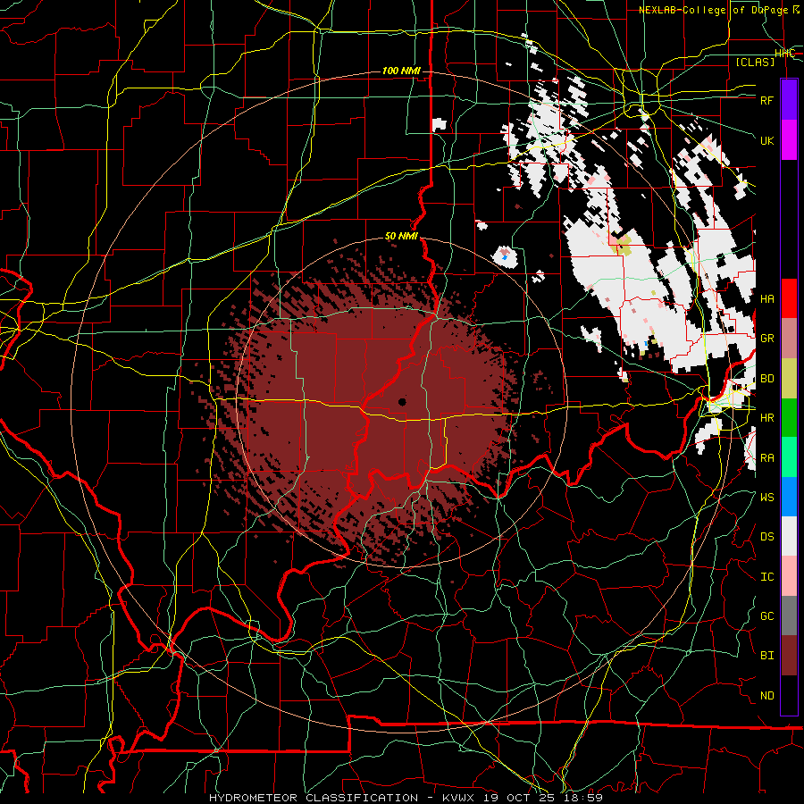Click the BI brown legend swatch
Viewport: 804px width, 804px height.
click(x=789, y=656)
